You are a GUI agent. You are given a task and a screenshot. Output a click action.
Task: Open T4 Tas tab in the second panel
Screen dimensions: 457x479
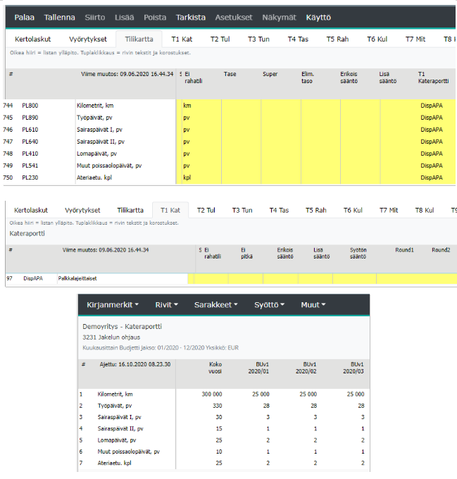(x=279, y=210)
